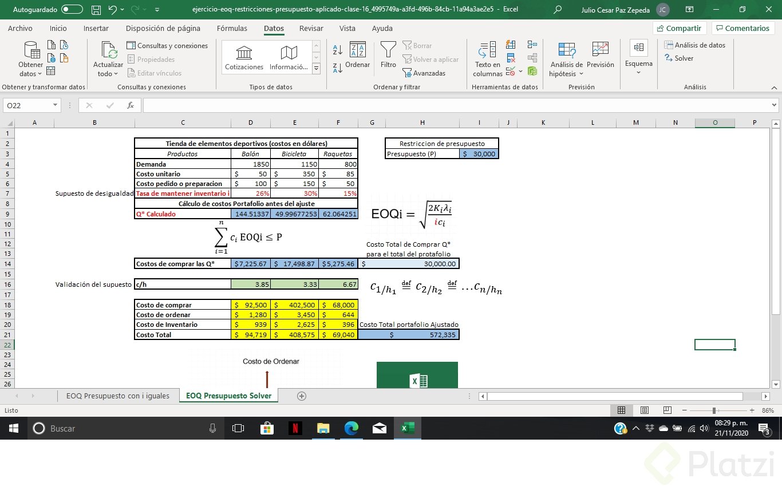The image size is (782, 490).
Task: Apply the Filtro tool
Action: (x=388, y=55)
